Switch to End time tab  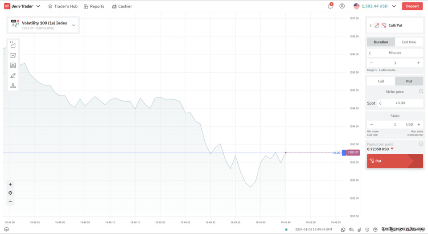pos(409,42)
